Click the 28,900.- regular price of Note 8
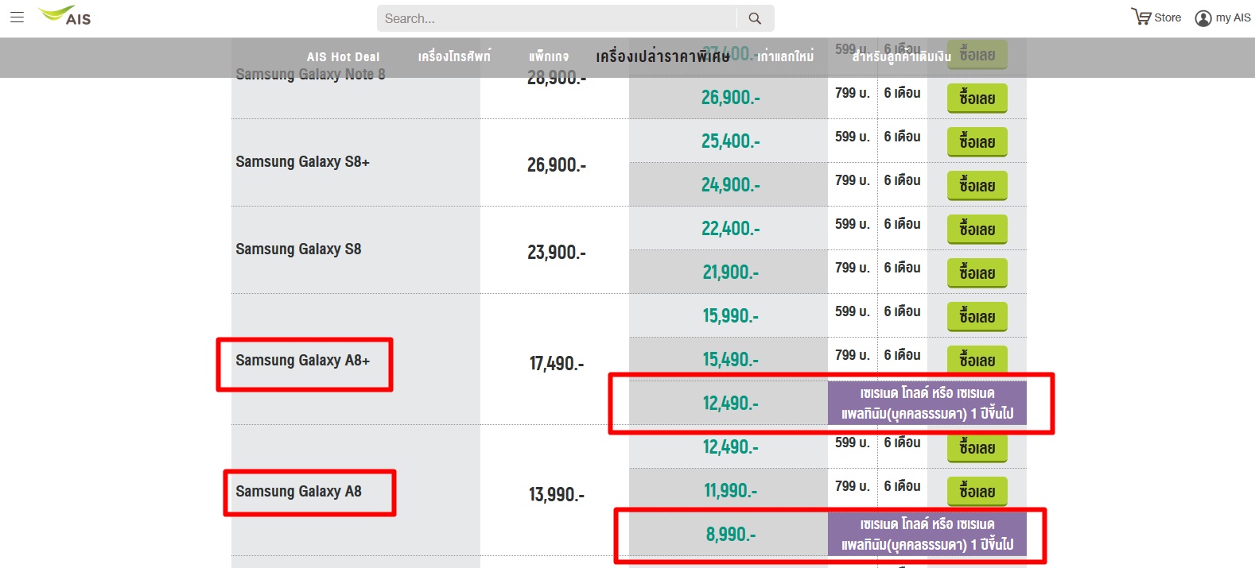 557,78
